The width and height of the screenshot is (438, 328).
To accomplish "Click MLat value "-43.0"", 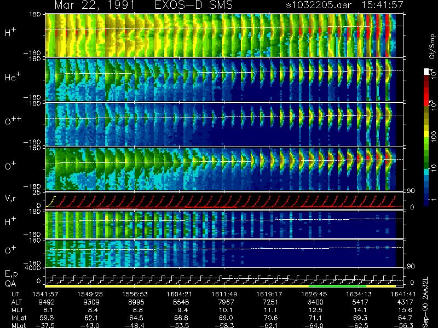I will [x=90, y=325].
